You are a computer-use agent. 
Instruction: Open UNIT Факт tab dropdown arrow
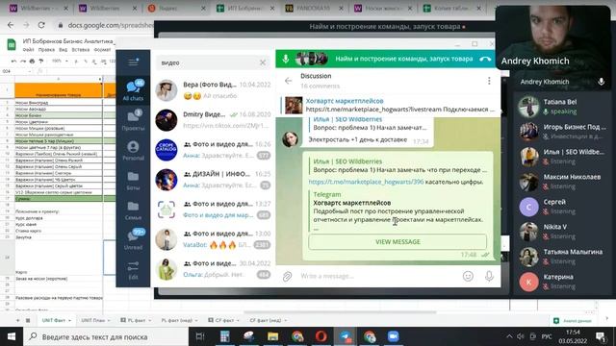pos(69,320)
